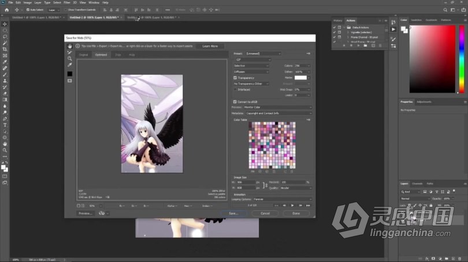
Task: Open the Image menu
Action: 28,2
